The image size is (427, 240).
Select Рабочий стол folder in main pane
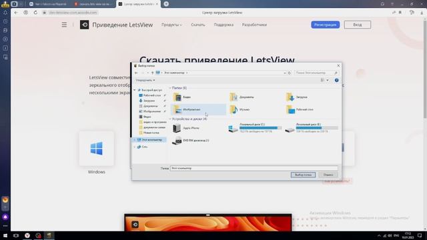coord(300,109)
